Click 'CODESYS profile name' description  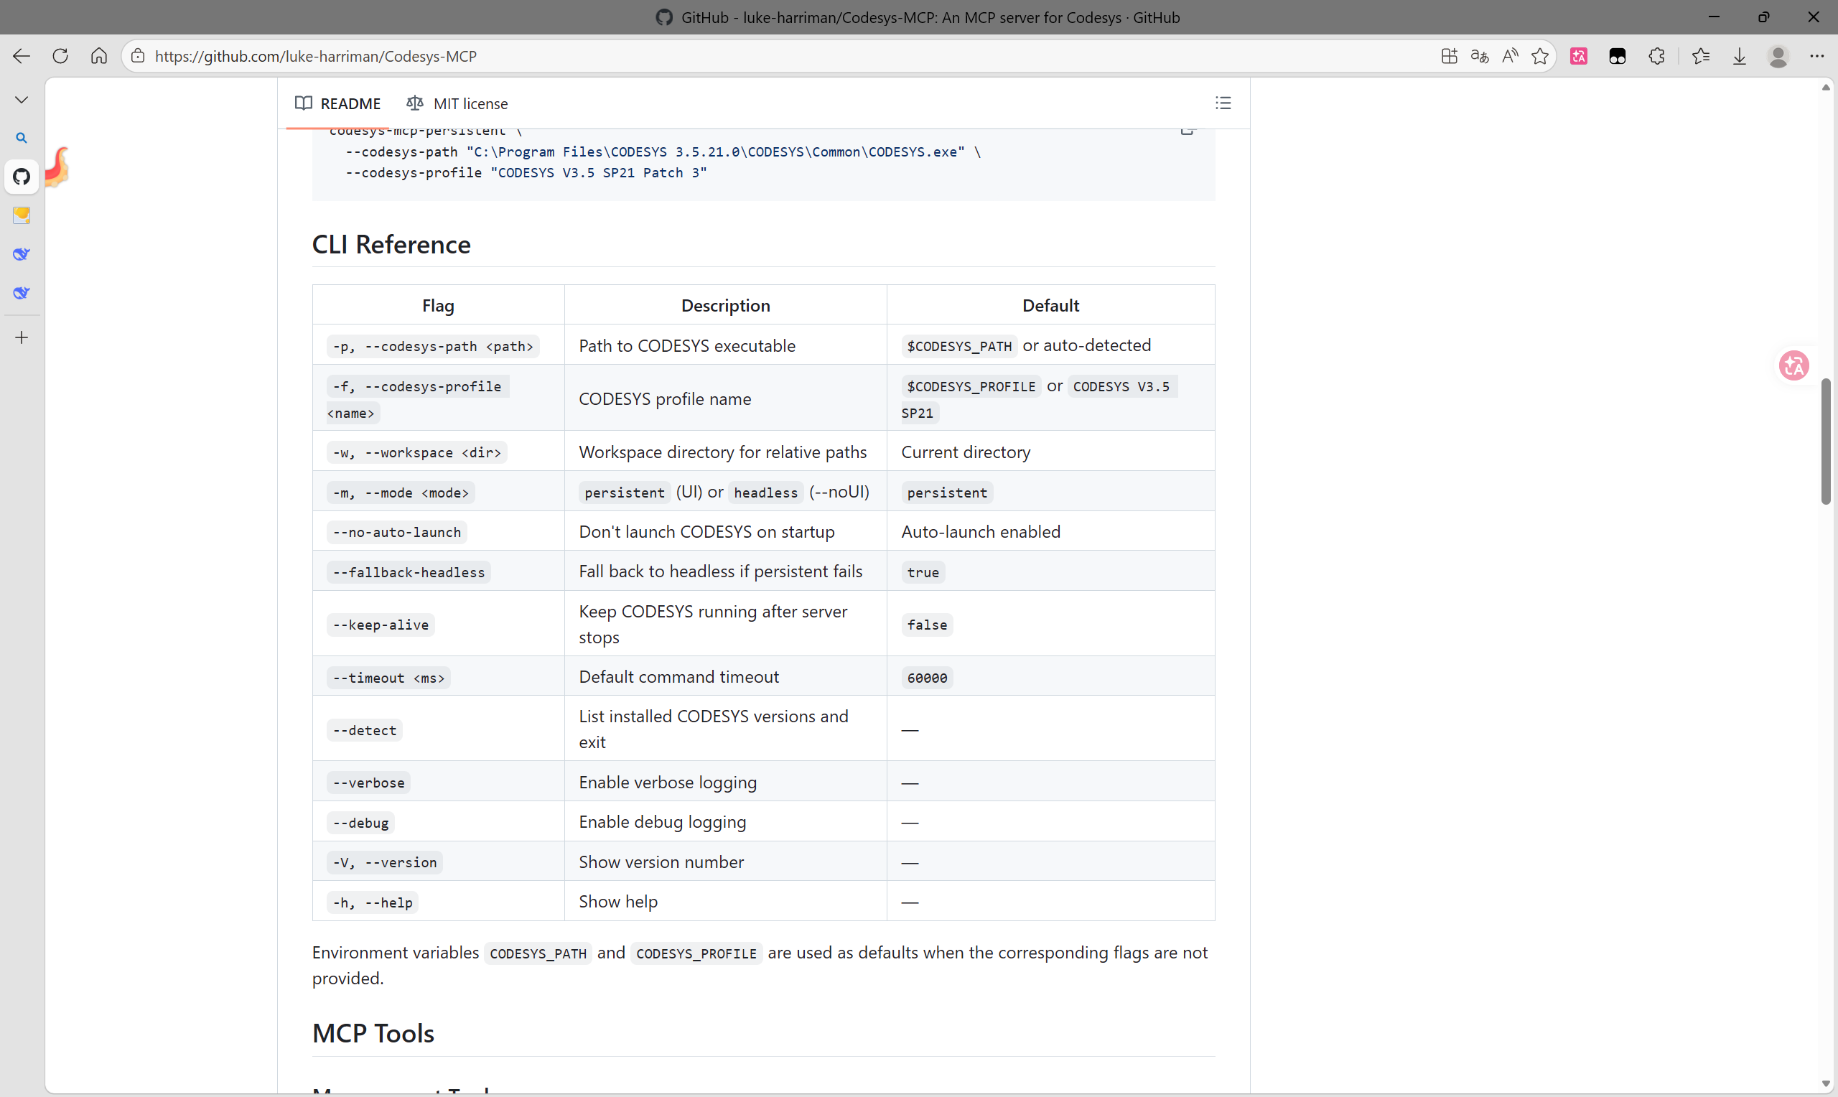pos(665,398)
